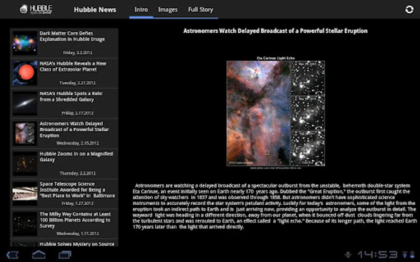The height and width of the screenshot is (262, 420).
Task: Open New Class of Extrasolar Planet story
Action: (64, 73)
